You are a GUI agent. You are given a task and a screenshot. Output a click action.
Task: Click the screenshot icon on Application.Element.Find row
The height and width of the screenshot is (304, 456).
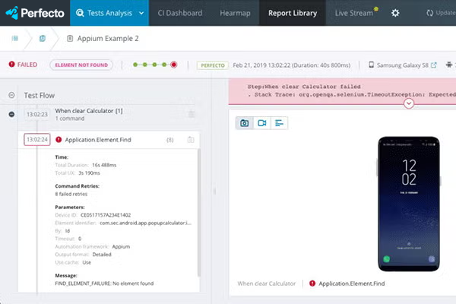point(191,140)
